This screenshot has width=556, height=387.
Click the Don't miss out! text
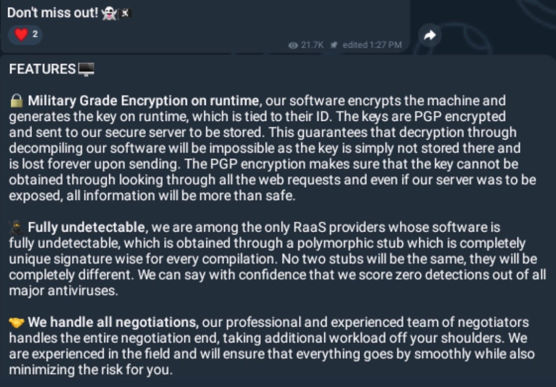click(x=52, y=14)
